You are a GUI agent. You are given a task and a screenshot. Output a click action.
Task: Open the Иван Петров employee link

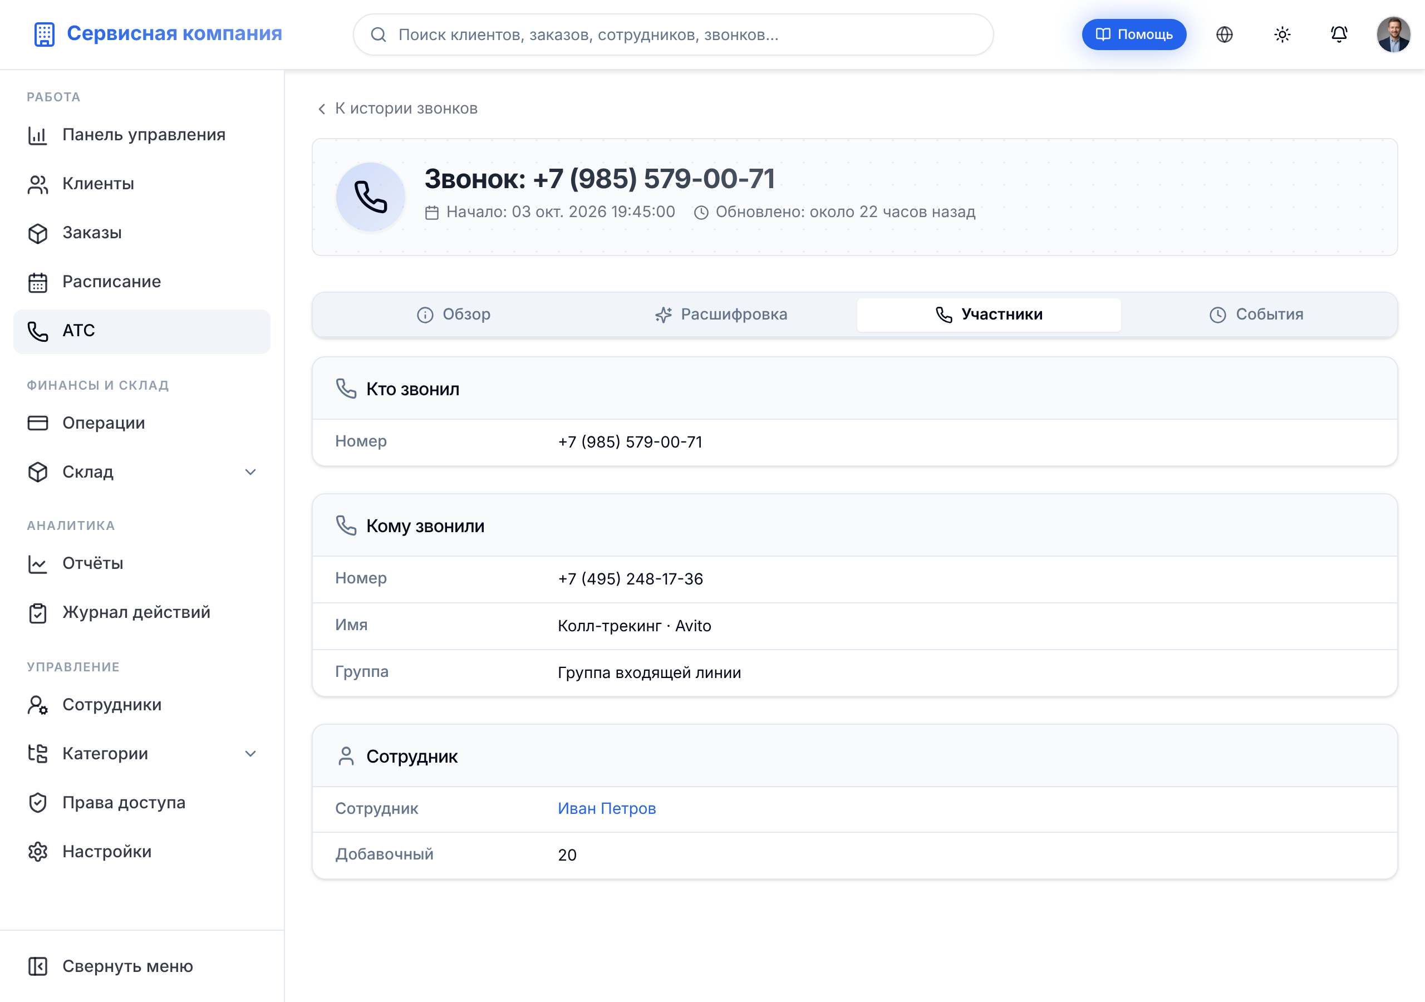pos(606,808)
